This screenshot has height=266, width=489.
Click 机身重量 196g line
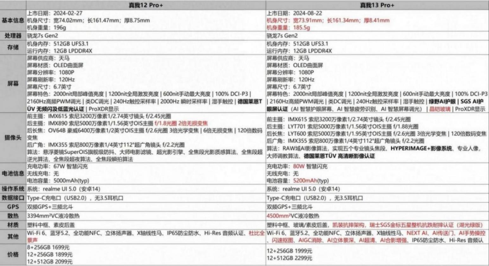[x=46, y=28]
